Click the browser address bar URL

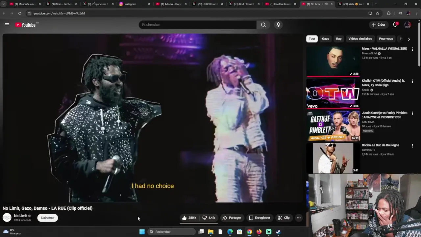pyautogui.click(x=59, y=13)
